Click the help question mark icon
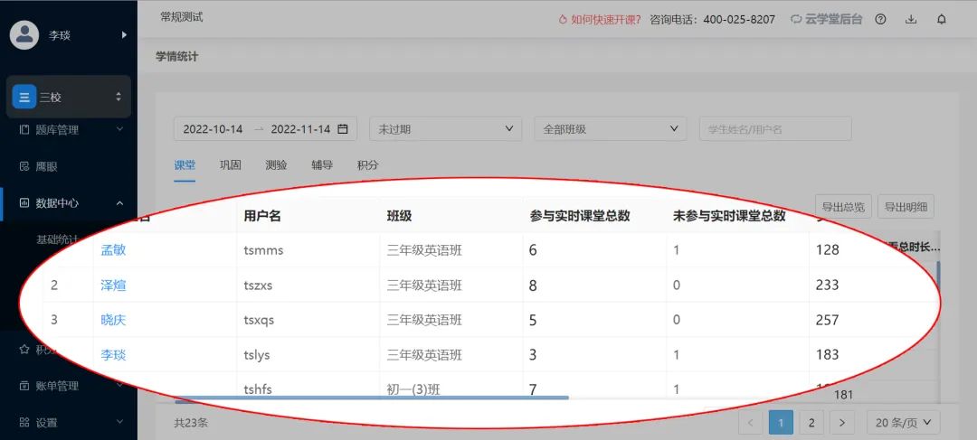 880,19
